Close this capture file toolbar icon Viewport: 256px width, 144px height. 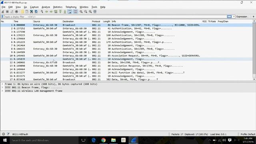click(x=32, y=12)
